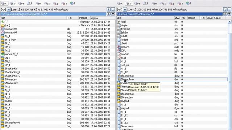Select шапка Тр_2 bmp file
The width and height of the screenshot is (232, 130).
tap(58, 54)
